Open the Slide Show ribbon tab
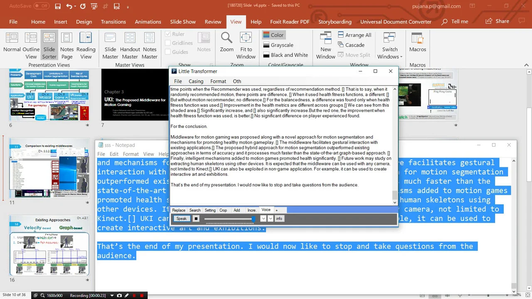Screen dimensions: 532x299 click(x=183, y=22)
